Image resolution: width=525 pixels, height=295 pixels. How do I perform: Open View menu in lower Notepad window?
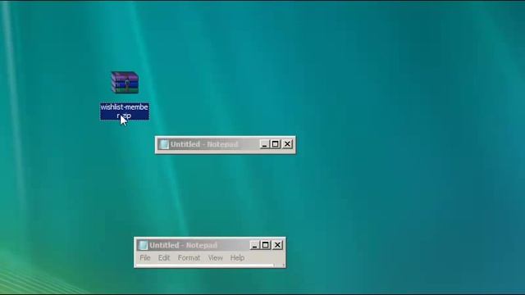click(215, 258)
